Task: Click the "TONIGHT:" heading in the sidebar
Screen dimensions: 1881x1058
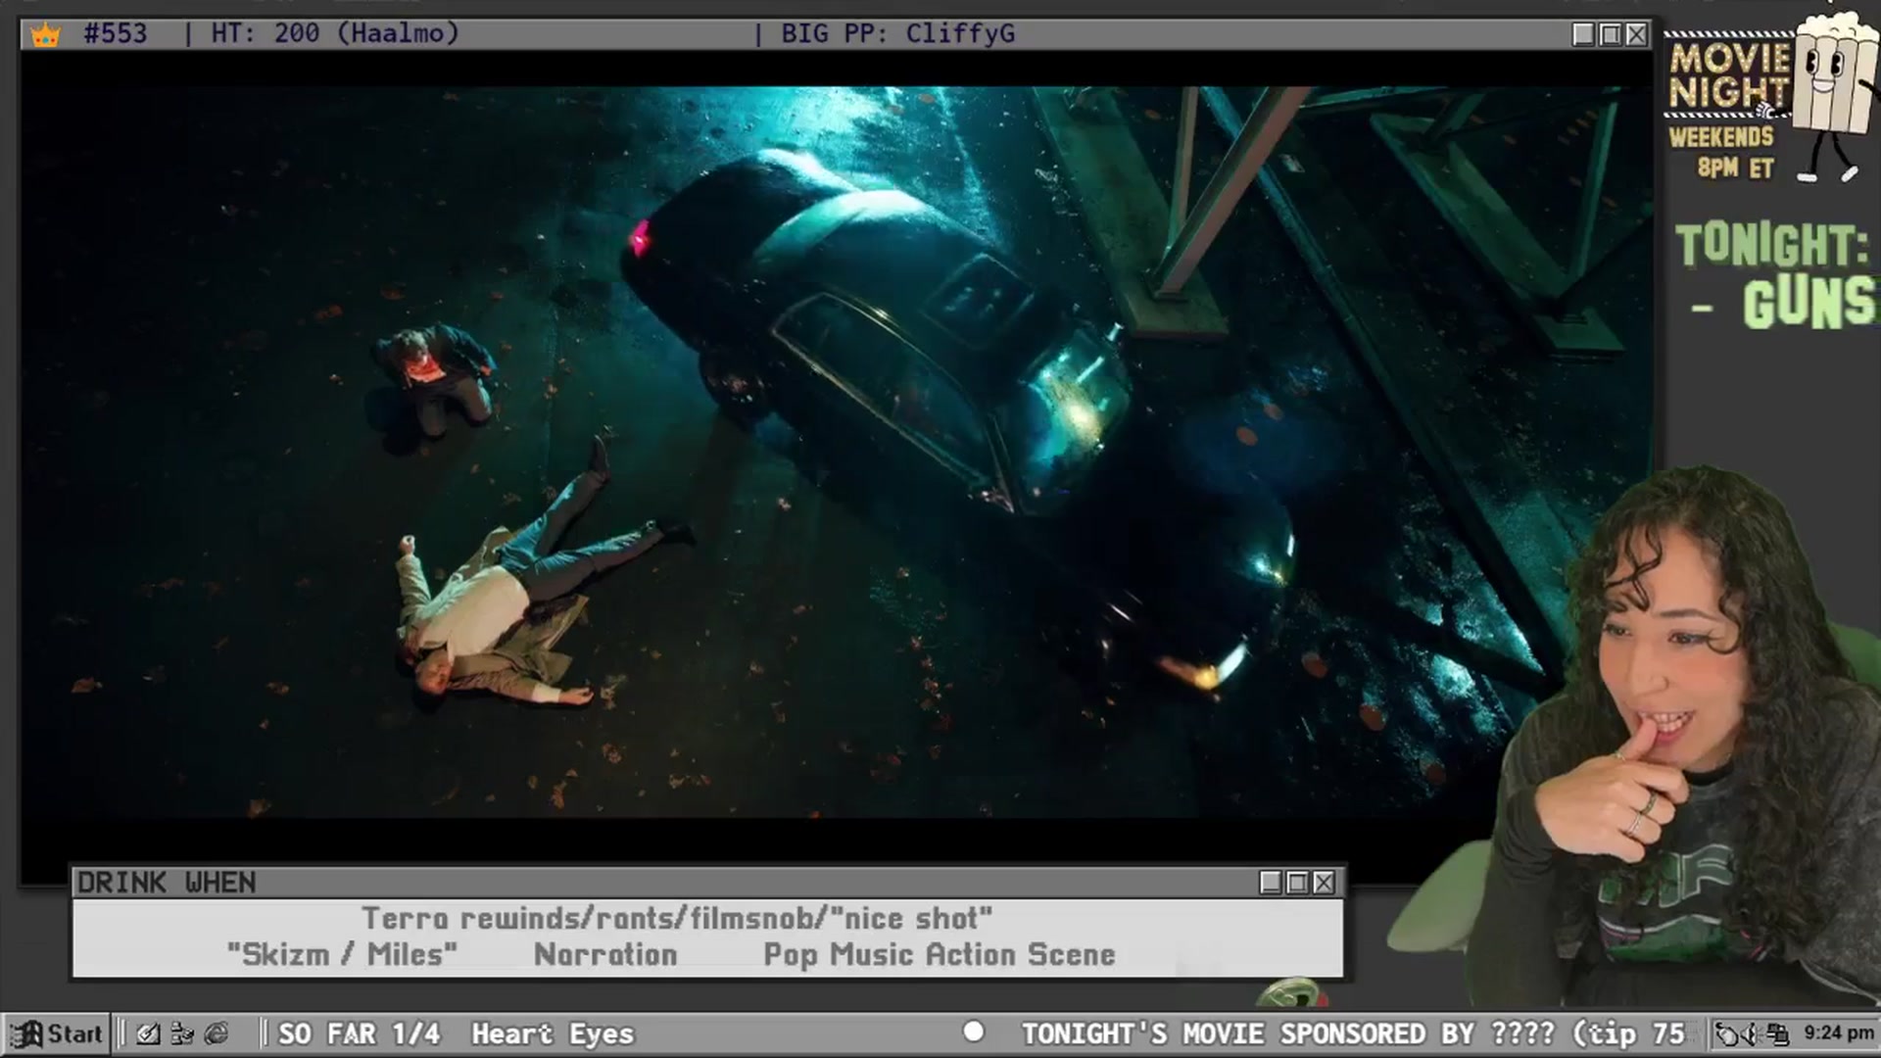Action: 1771,245
